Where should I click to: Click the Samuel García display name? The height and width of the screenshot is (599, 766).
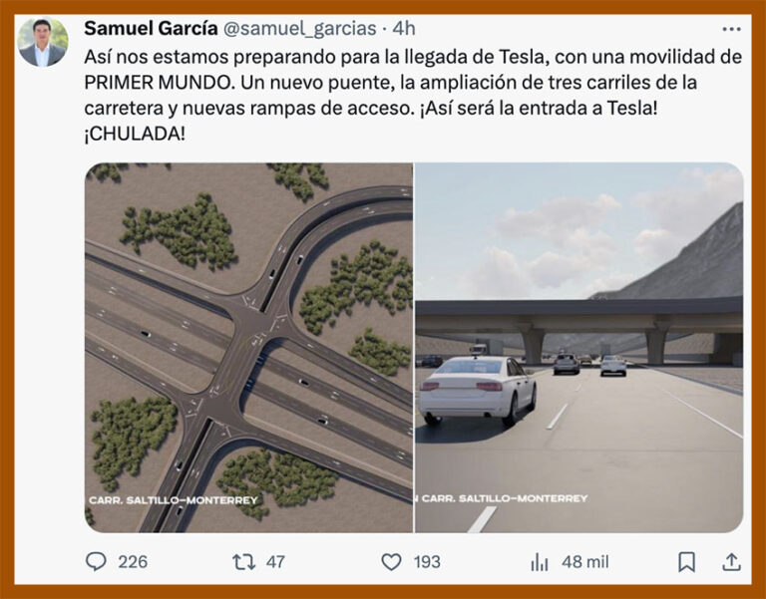click(x=151, y=28)
